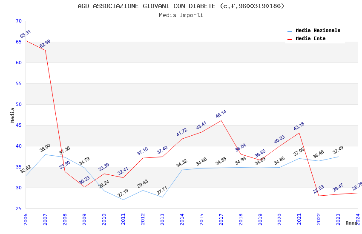Click the y-axis value 70
362x234 pixels.
click(19, 21)
